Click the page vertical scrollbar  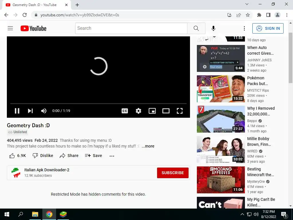pyautogui.click(x=291, y=58)
